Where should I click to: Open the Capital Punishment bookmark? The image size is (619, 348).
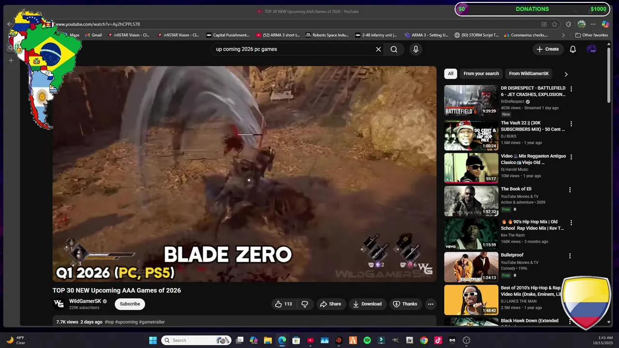click(x=228, y=35)
